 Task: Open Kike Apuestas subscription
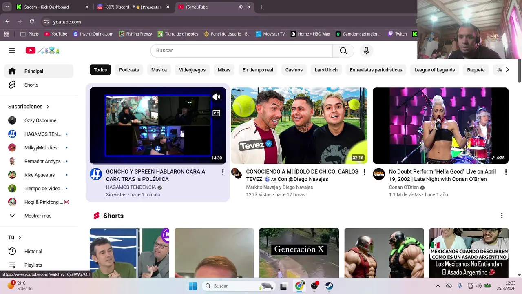[39, 175]
